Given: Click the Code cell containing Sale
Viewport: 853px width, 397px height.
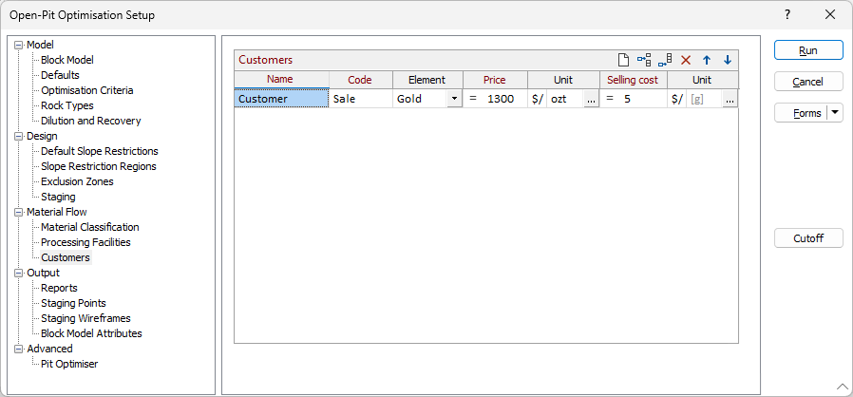Looking at the screenshot, I should point(361,99).
